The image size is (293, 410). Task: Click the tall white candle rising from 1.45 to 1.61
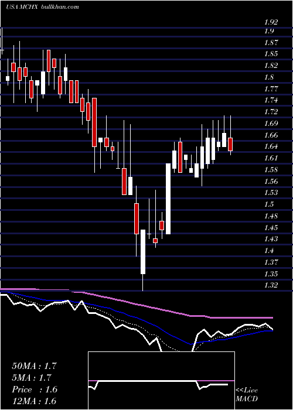tap(168, 199)
